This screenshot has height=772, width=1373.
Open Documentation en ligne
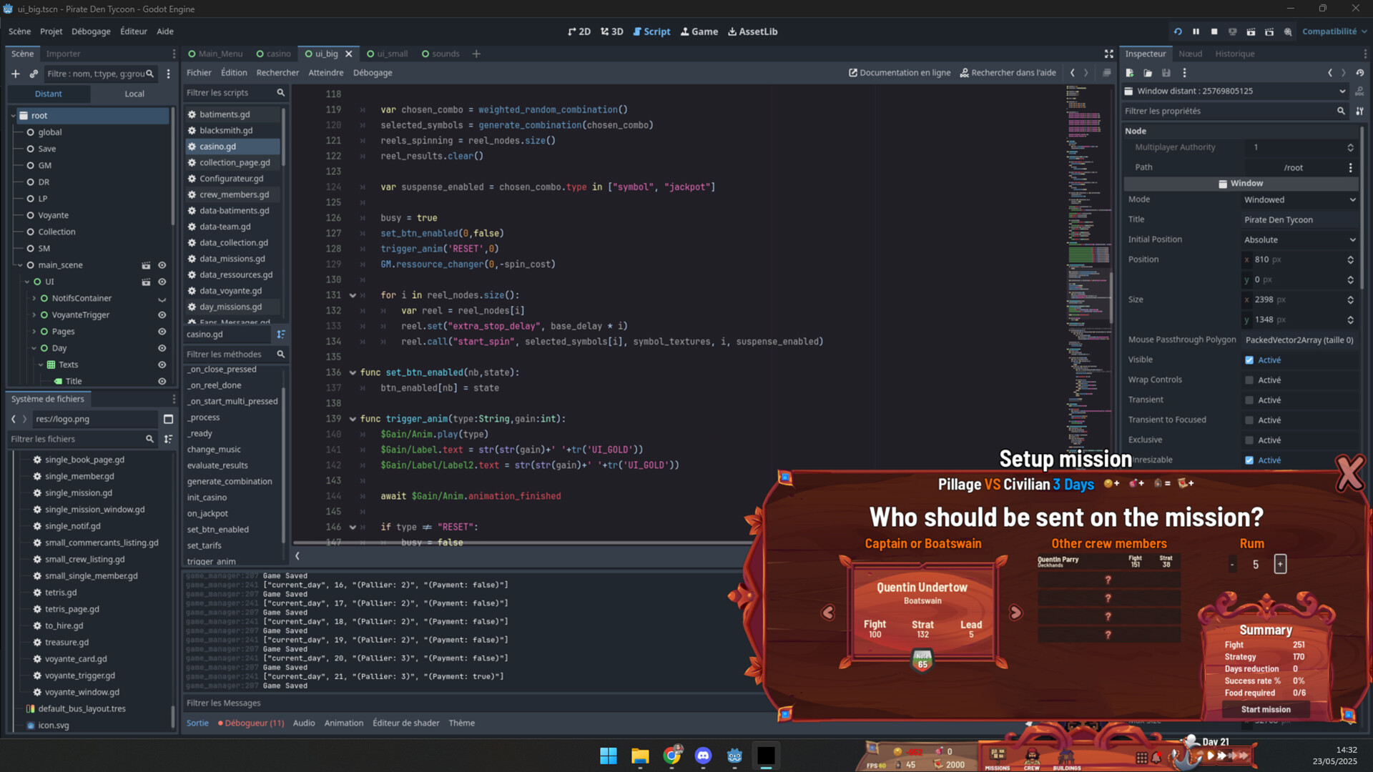(900, 72)
